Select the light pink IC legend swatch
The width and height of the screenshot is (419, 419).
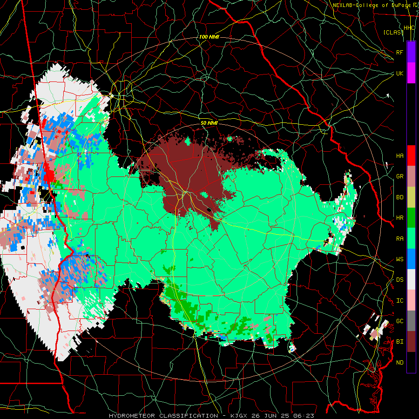[x=411, y=300]
